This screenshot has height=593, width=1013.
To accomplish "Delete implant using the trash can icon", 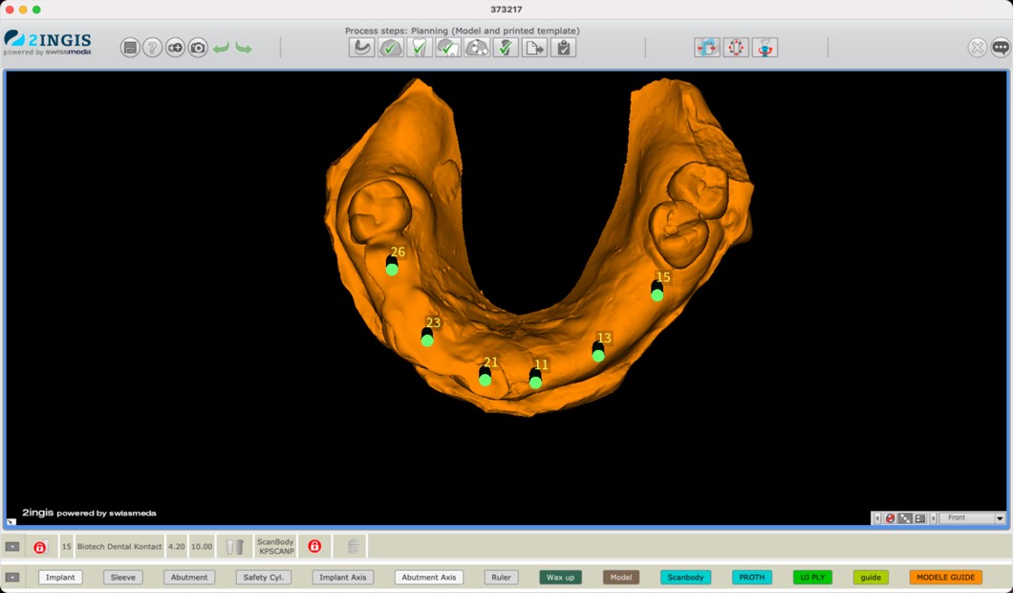I will [x=235, y=547].
